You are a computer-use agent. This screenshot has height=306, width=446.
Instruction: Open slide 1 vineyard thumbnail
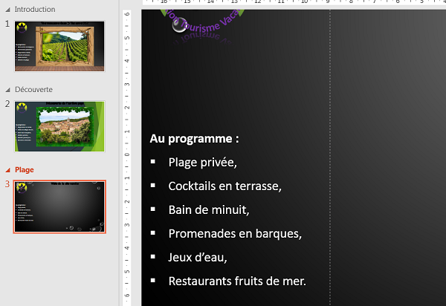pos(59,46)
